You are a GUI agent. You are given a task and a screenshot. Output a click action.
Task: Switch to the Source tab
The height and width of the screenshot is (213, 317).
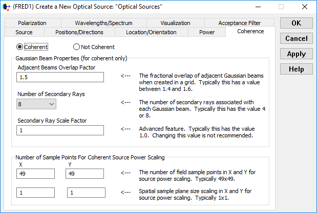click(x=24, y=32)
